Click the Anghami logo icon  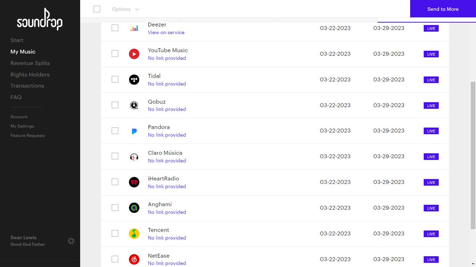134,208
